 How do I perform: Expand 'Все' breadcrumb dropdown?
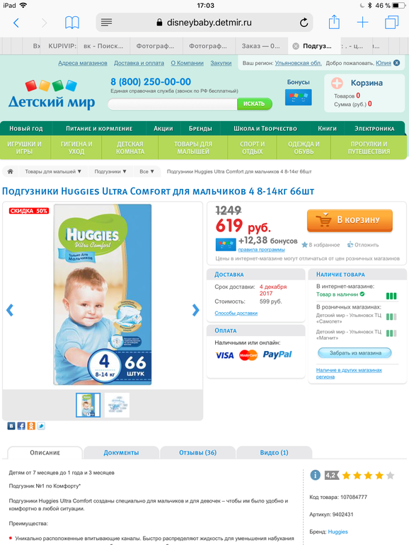click(146, 171)
